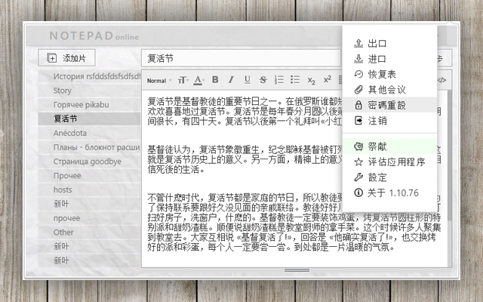Click the plus icon in 添加片
483x302 pixels.
pyautogui.click(x=52, y=57)
